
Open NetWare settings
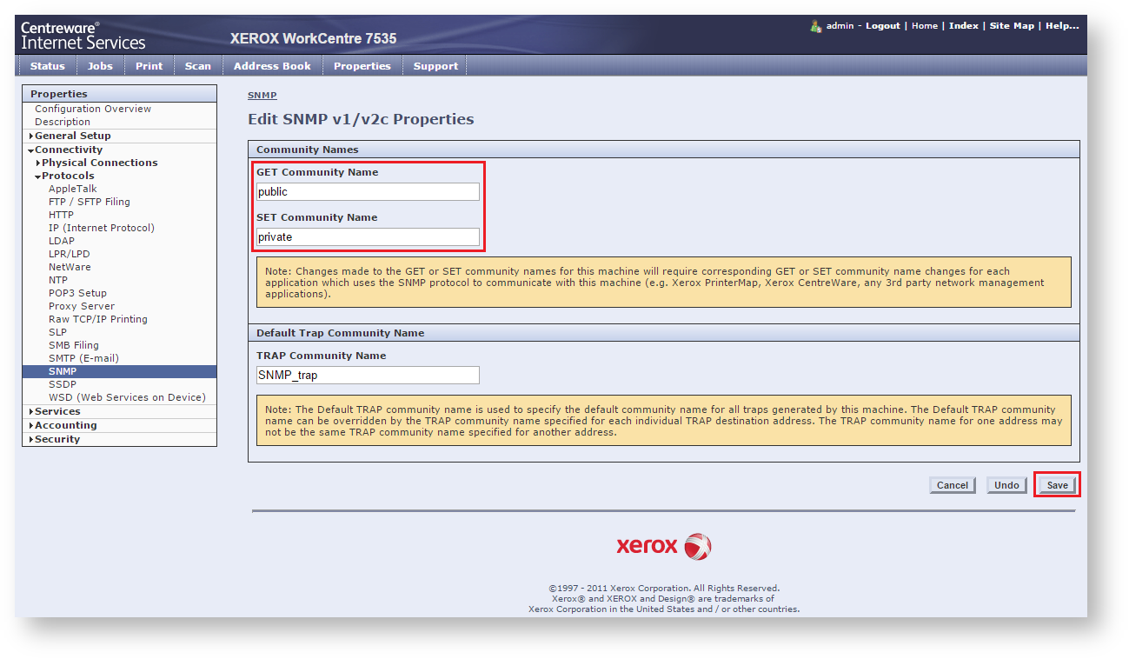click(x=70, y=267)
